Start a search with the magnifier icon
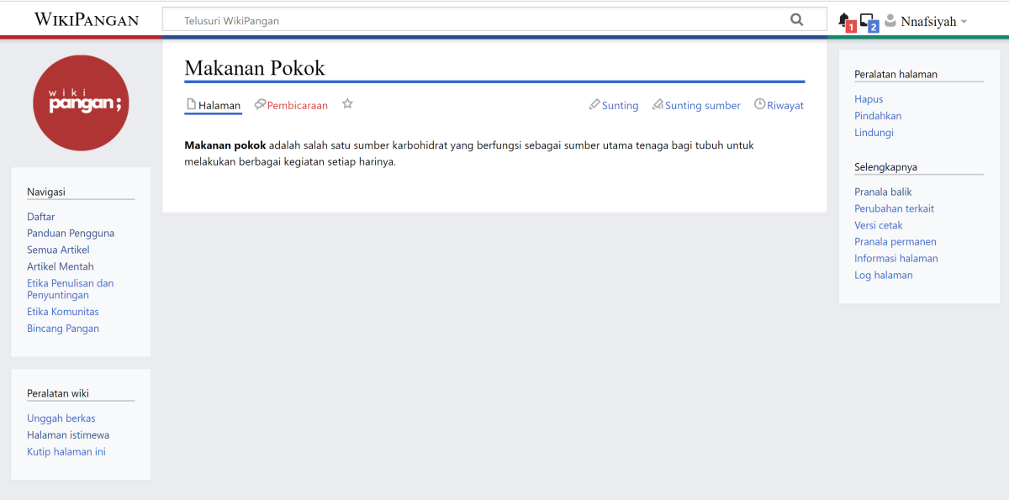 [796, 18]
